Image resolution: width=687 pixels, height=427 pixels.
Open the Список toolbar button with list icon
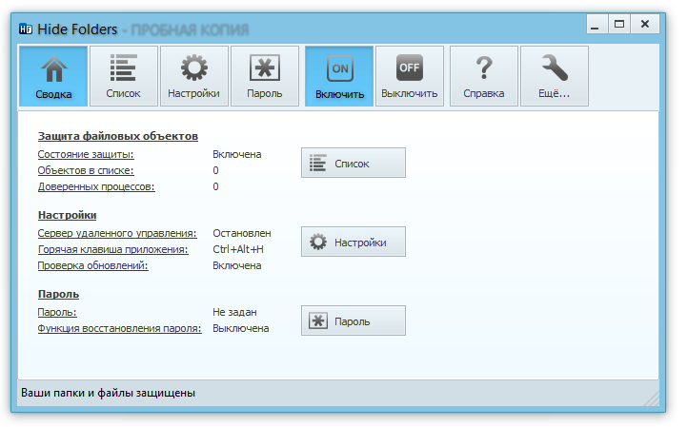click(x=124, y=76)
